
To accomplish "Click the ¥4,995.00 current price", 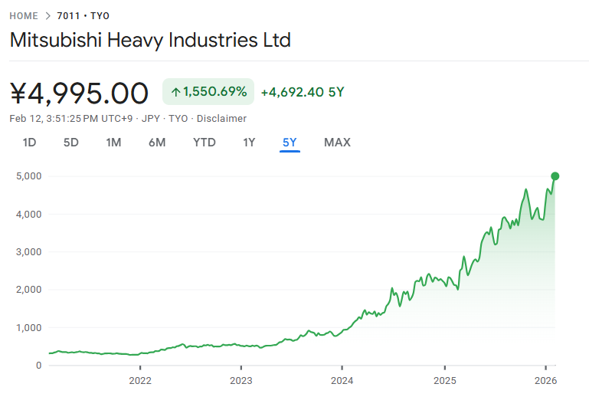I will (79, 93).
